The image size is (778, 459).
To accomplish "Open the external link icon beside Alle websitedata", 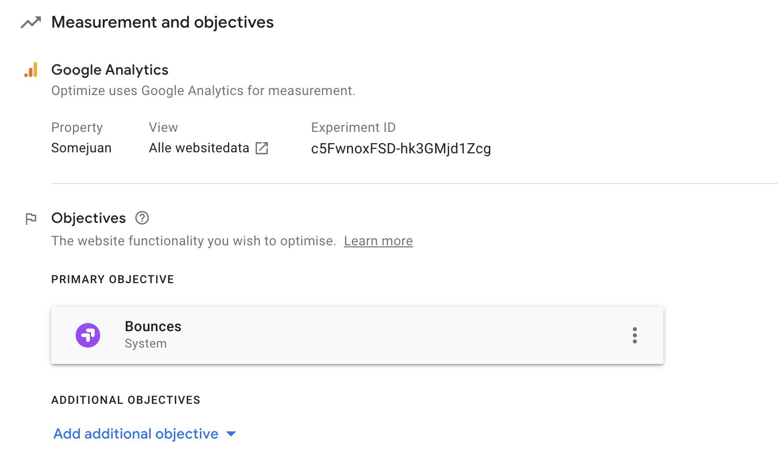I will [262, 148].
